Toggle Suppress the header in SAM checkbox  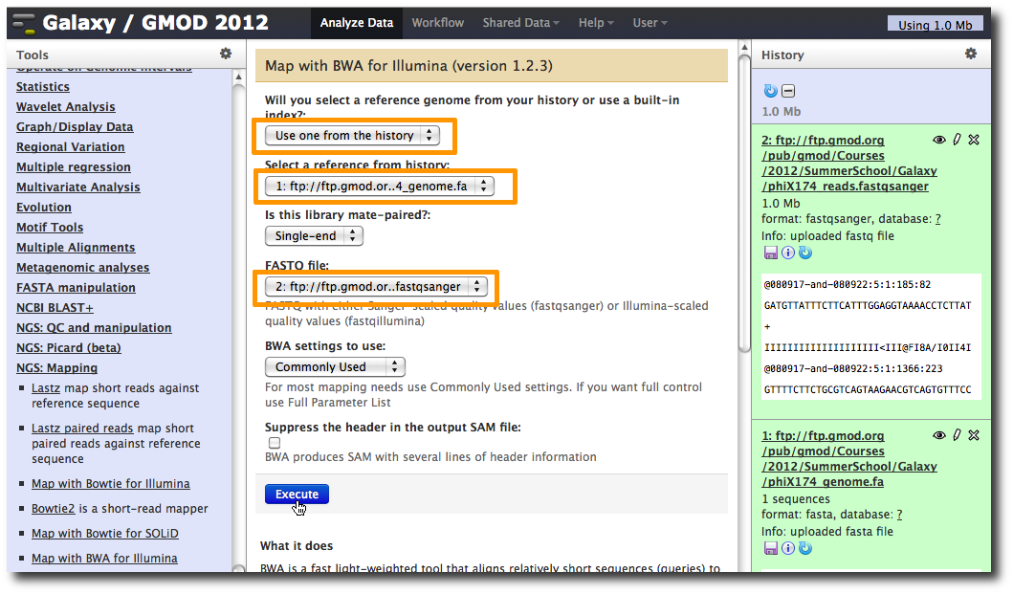275,443
